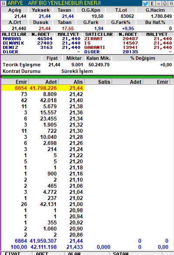Select buyer DINAMIK row

point(41,43)
